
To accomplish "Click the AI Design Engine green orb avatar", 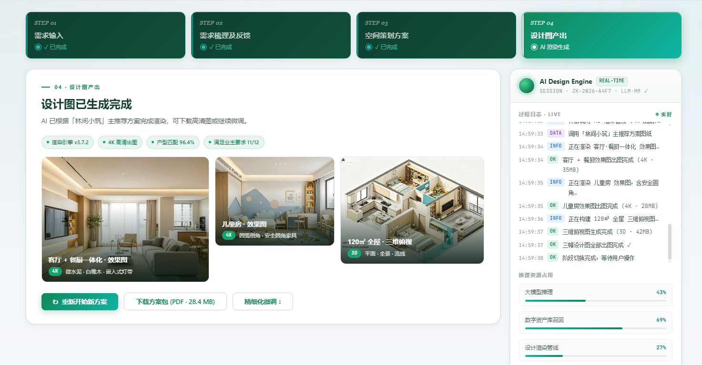I will pyautogui.click(x=527, y=86).
